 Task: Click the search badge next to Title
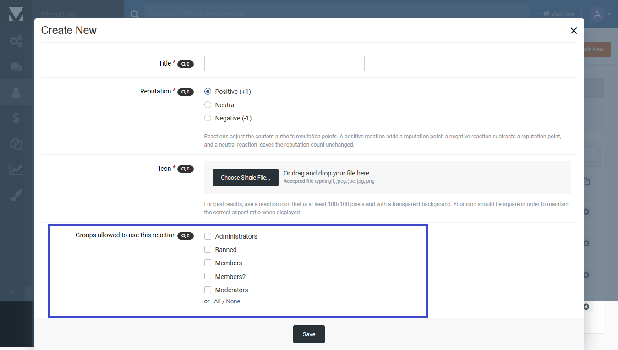coord(186,64)
